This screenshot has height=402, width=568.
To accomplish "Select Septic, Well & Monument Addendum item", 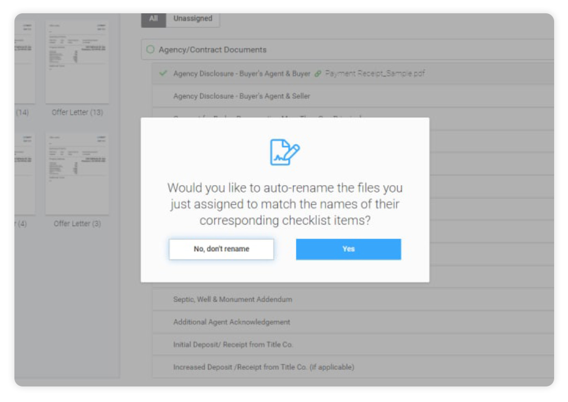I will pyautogui.click(x=232, y=299).
